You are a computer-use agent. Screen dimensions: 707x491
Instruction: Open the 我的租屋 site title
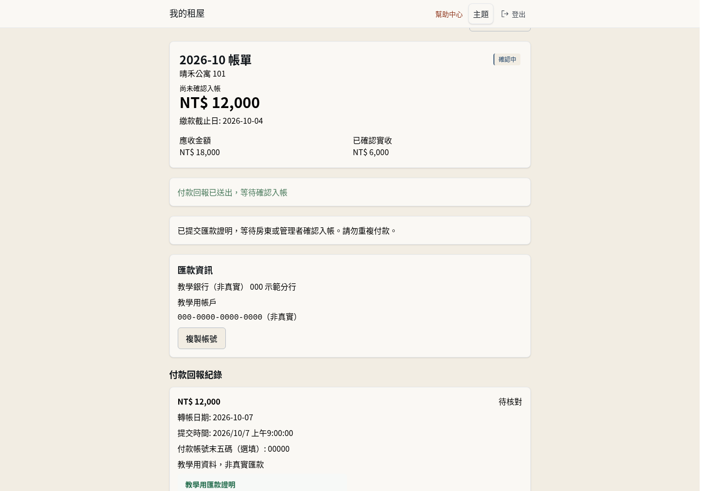click(187, 13)
